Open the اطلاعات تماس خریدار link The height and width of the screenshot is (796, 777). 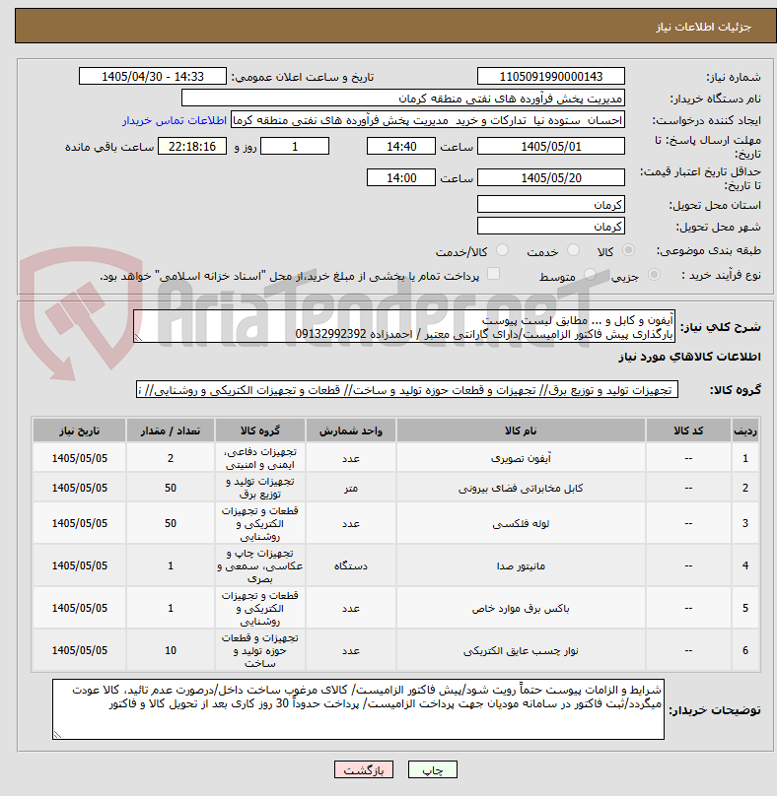click(175, 120)
